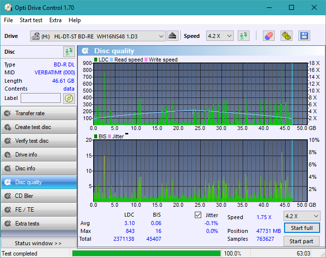Click the Disc quality sidebar icon
This screenshot has height=258, width=326.
click(8, 182)
